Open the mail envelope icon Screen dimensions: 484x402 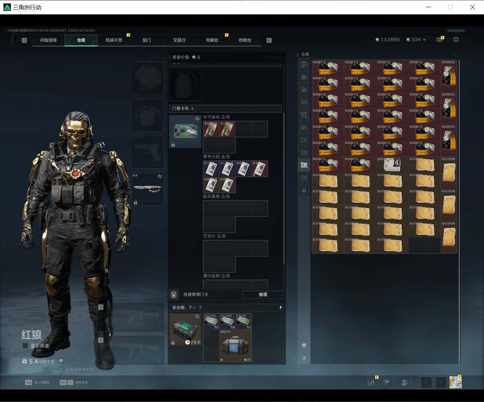tap(439, 40)
